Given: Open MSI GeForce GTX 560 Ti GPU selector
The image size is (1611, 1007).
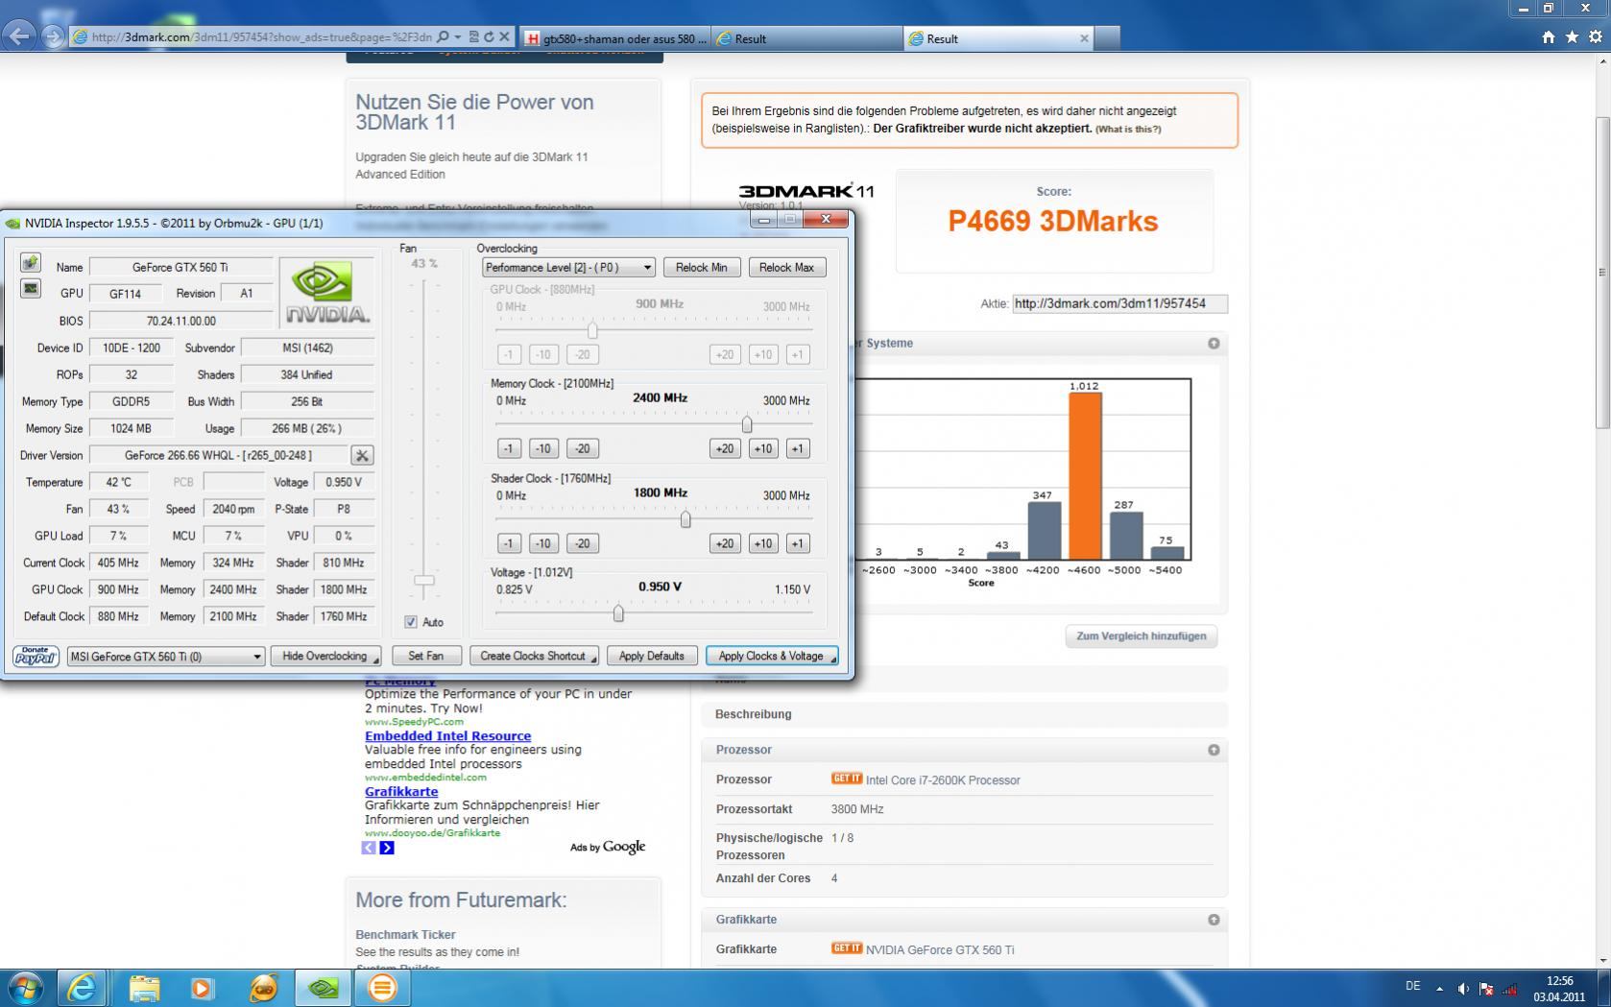Looking at the screenshot, I should (165, 656).
